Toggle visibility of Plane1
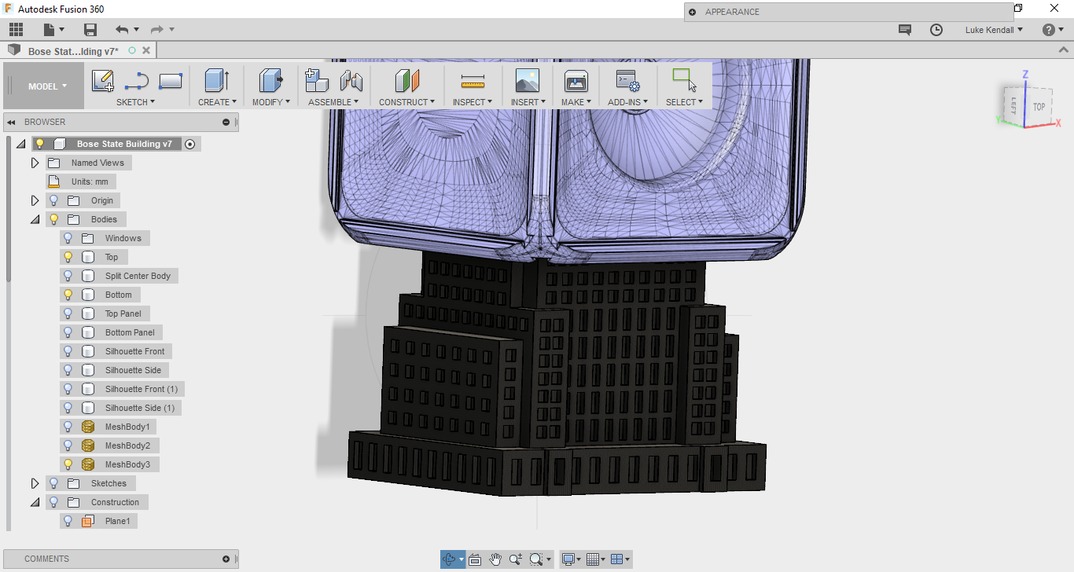Image resolution: width=1074 pixels, height=572 pixels. point(68,521)
